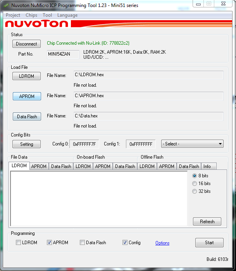The width and height of the screenshot is (236, 271).
Task: Switch to File Data LDROM tab
Action: pos(19,166)
